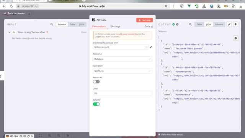Close the 185.184.123.132 VPN badge

pyautogui.click(x=32, y=136)
